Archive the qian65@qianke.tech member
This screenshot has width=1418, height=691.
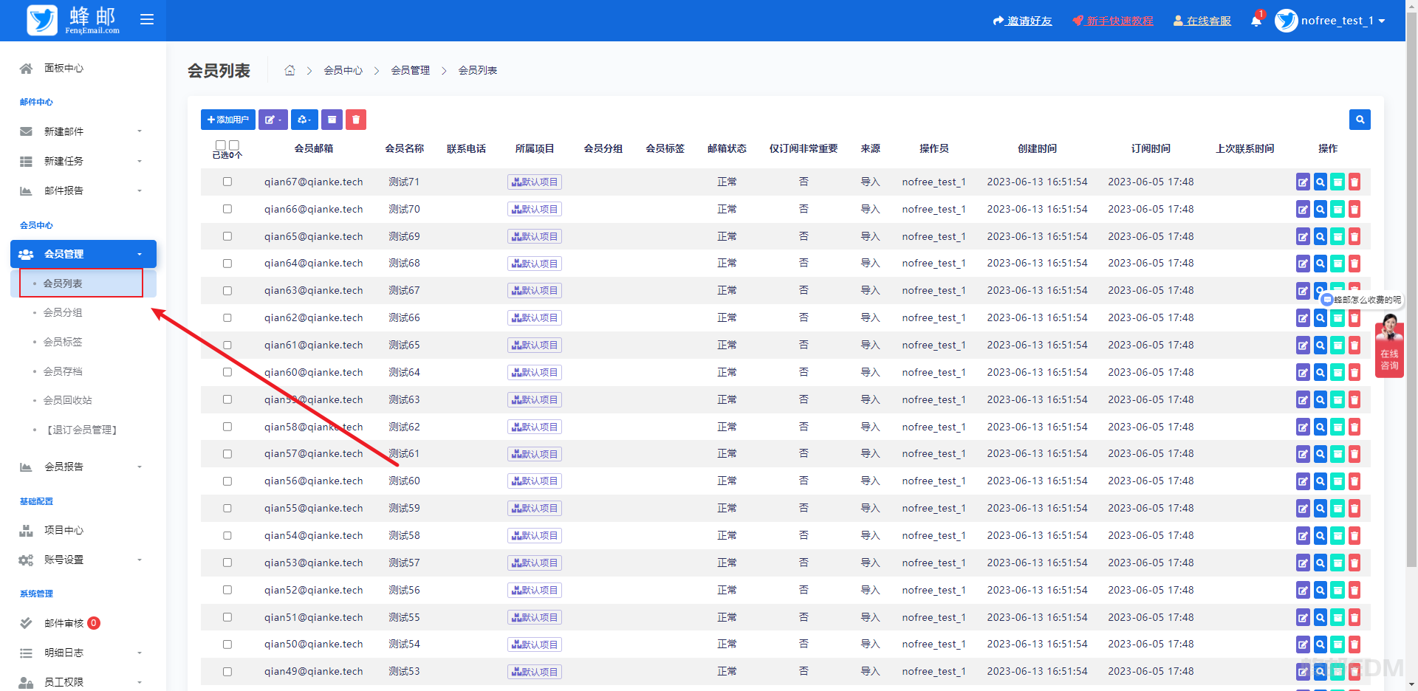point(1337,237)
